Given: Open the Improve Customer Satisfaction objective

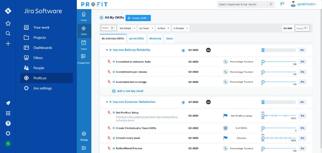Looking at the screenshot, I should coord(134,102).
